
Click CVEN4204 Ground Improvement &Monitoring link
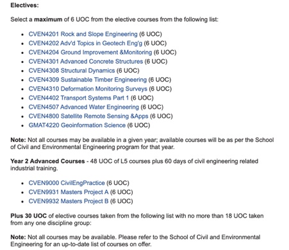[90, 52]
